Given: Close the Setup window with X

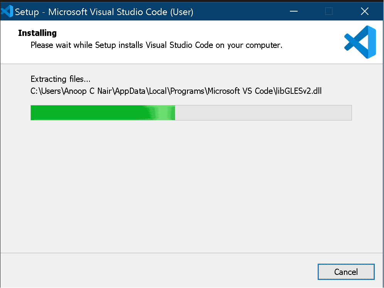Looking at the screenshot, I should [x=364, y=12].
